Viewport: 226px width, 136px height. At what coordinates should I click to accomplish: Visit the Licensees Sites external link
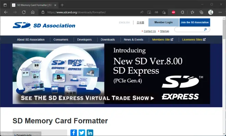(x=194, y=39)
